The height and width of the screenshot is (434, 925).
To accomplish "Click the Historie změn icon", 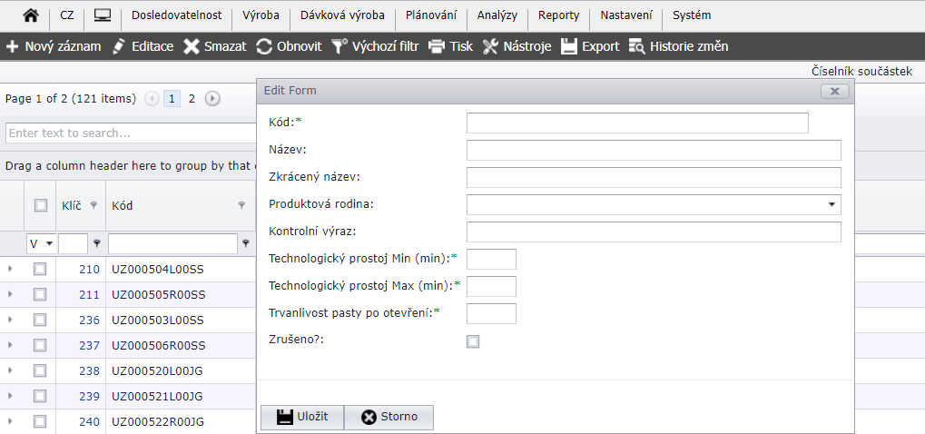I will pyautogui.click(x=636, y=46).
